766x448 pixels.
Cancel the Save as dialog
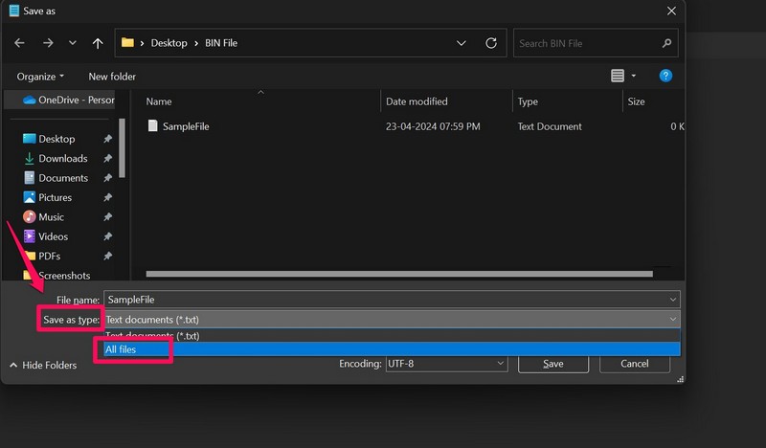pyautogui.click(x=634, y=364)
